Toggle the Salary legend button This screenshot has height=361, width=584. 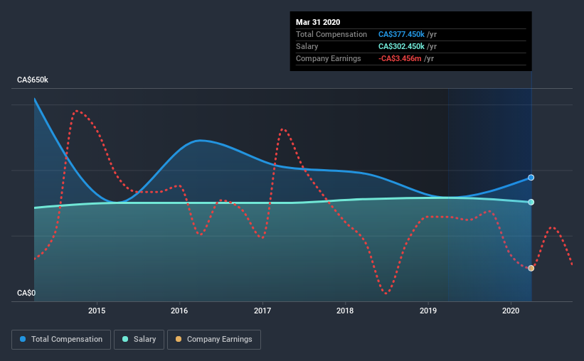(139, 340)
